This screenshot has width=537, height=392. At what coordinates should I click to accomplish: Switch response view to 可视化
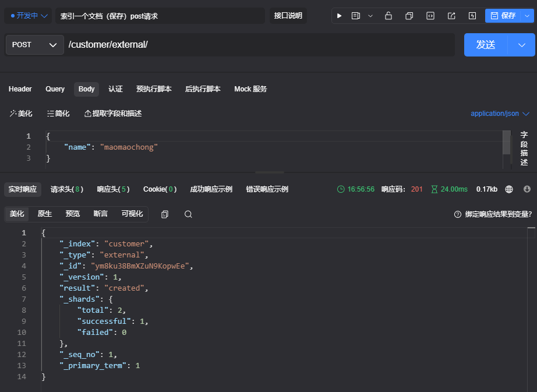(132, 214)
